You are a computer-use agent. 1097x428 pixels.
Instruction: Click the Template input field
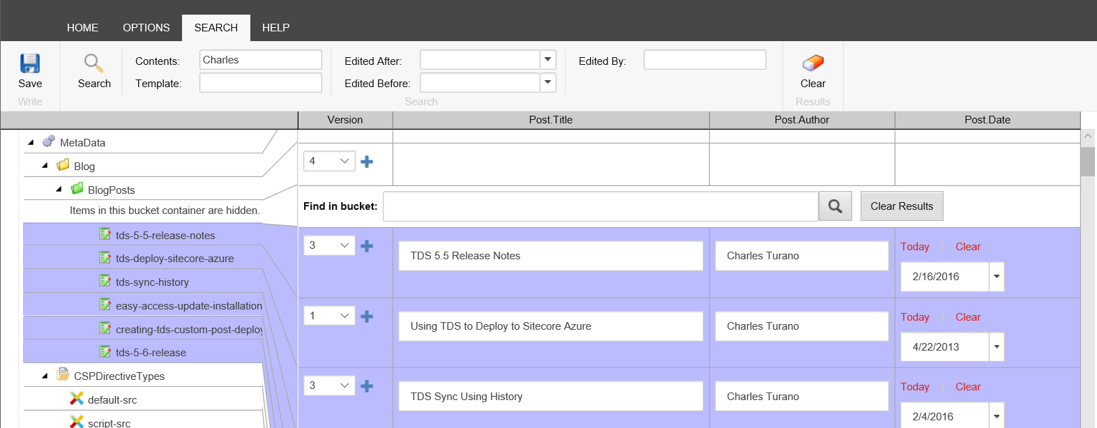click(261, 82)
